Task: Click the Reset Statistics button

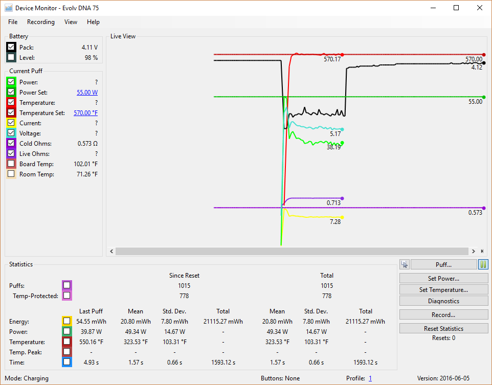Action: [443, 329]
